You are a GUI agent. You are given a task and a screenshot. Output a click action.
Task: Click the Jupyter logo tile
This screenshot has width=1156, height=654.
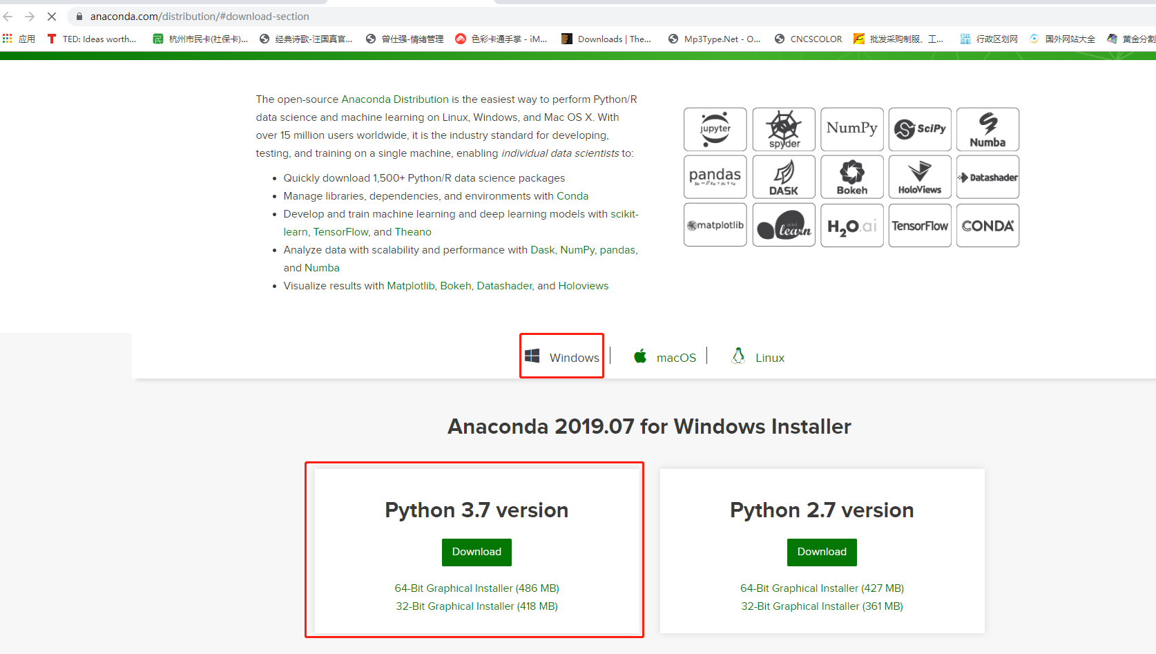[x=715, y=129]
